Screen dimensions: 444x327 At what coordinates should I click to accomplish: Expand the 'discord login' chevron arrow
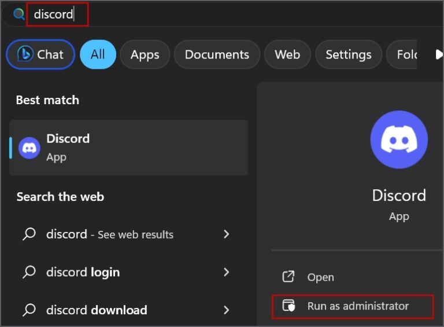tap(226, 272)
